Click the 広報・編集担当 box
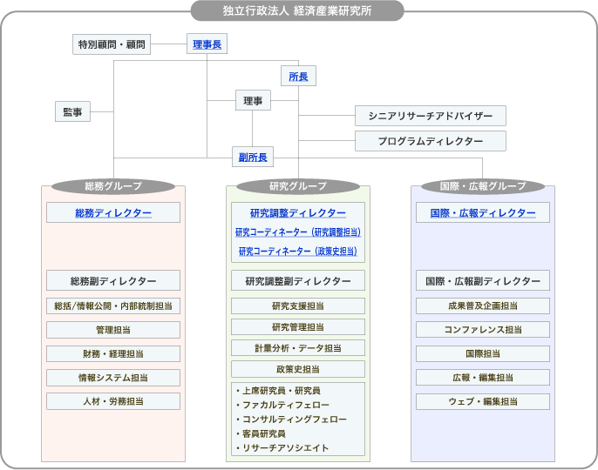This screenshot has width=598, height=470. point(483,378)
